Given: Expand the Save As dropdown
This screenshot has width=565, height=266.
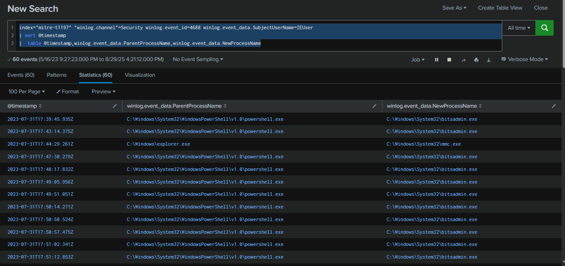Looking at the screenshot, I should [454, 8].
